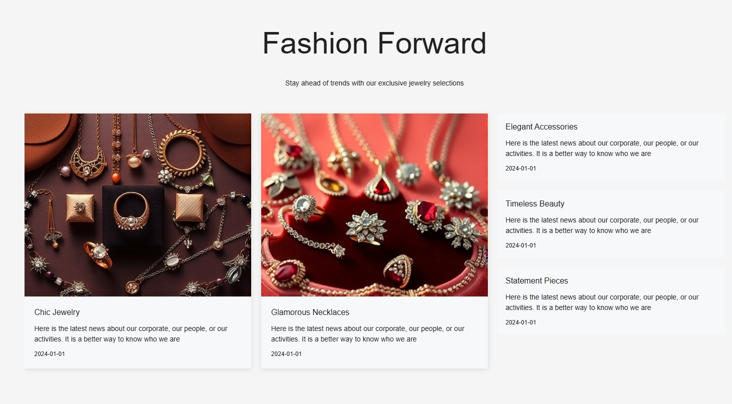Select the Chic Jewelry description text
This screenshot has width=732, height=404.
pyautogui.click(x=131, y=334)
